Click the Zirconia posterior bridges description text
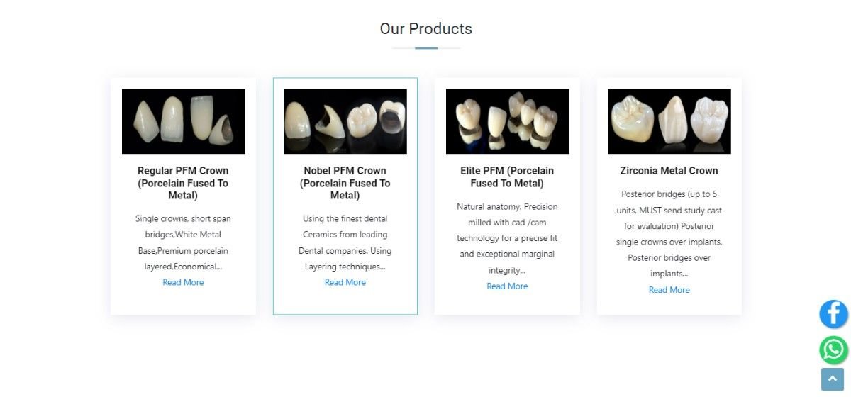The width and height of the screenshot is (851, 397). coord(669,234)
